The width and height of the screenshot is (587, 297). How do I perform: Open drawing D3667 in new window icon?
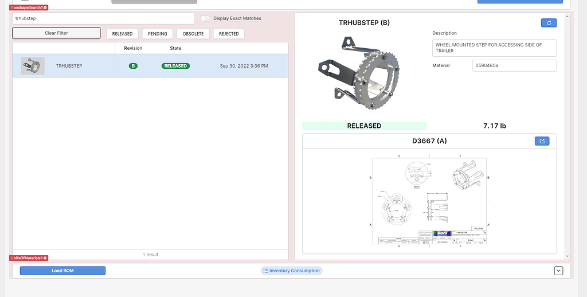pyautogui.click(x=542, y=141)
